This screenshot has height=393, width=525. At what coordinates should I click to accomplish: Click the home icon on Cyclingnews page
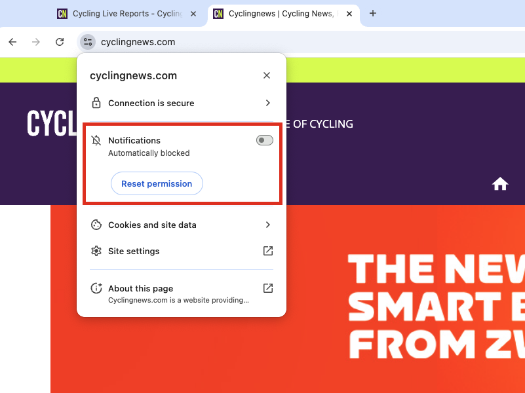[x=500, y=183]
